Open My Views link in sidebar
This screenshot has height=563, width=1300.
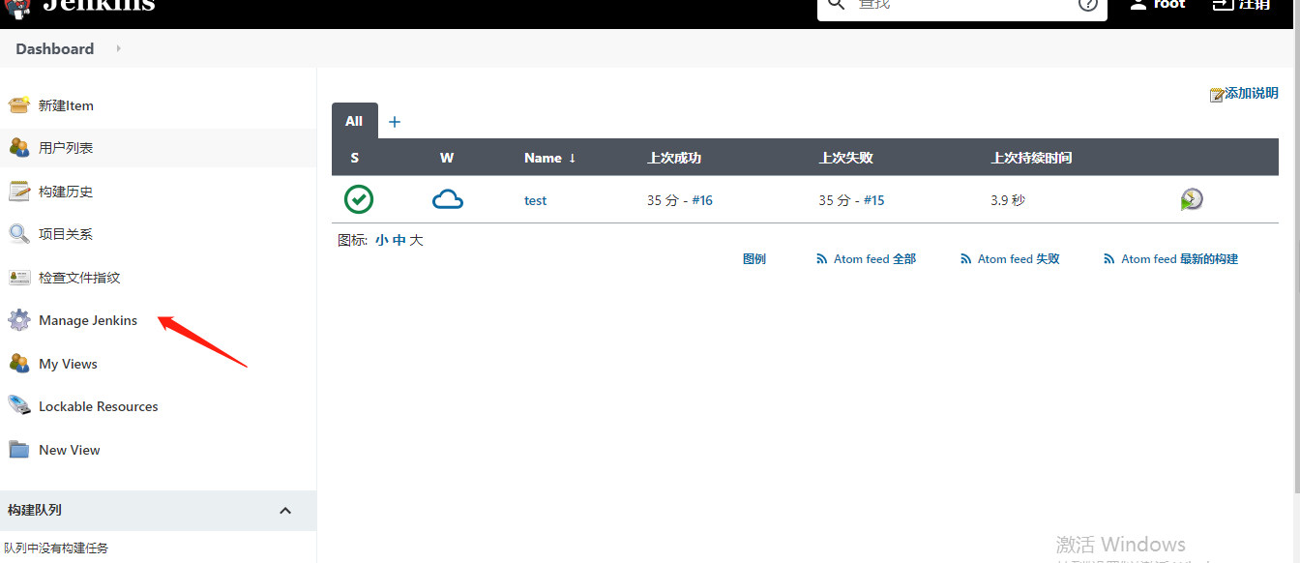[x=68, y=364]
